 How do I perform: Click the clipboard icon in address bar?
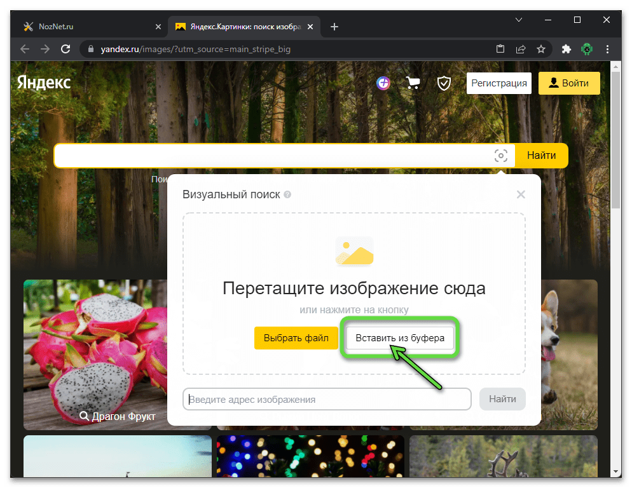(500, 49)
